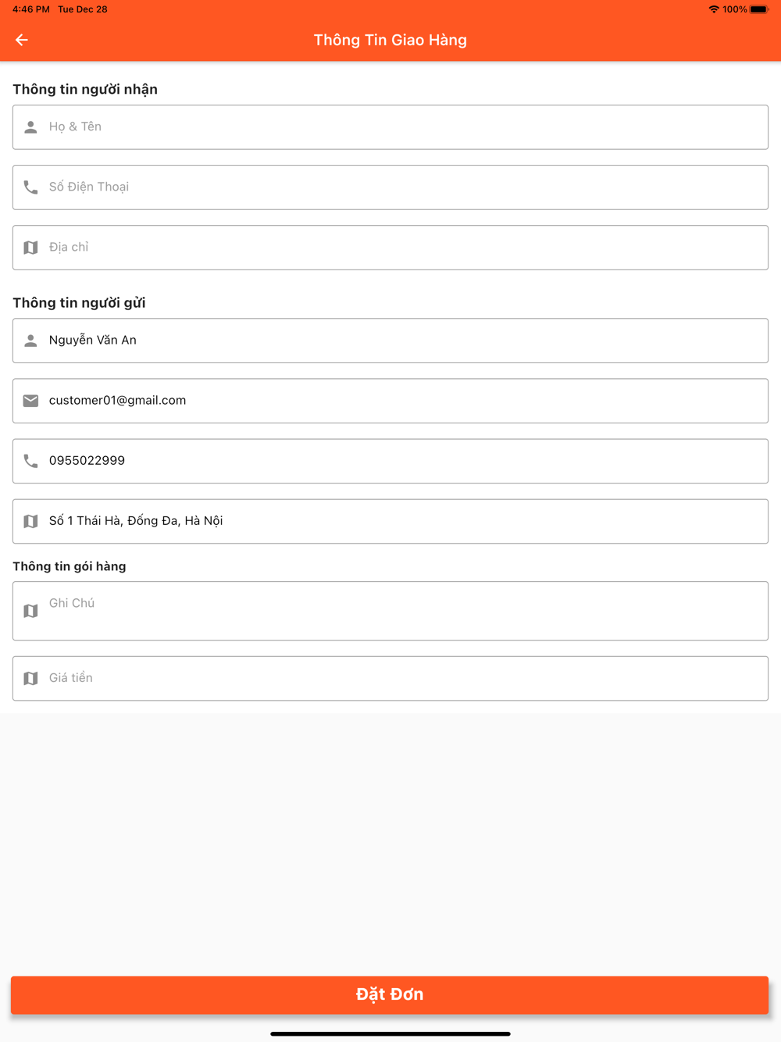Click map icon in Ghi Chú field
Image resolution: width=781 pixels, height=1042 pixels.
30,611
